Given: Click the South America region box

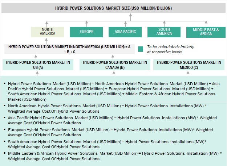Looking at the screenshot, I should pyautogui.click(x=164, y=32).
